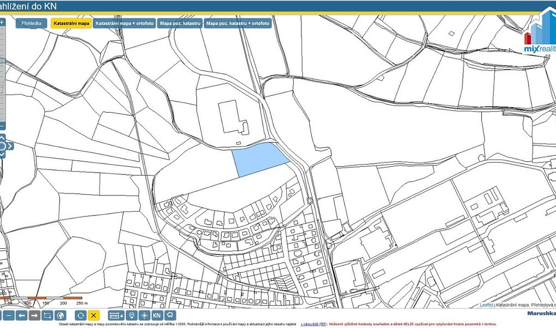The width and height of the screenshot is (556, 328).
Task: Switch to Katastrální mapa + ortofoto
Action: [x=125, y=24]
